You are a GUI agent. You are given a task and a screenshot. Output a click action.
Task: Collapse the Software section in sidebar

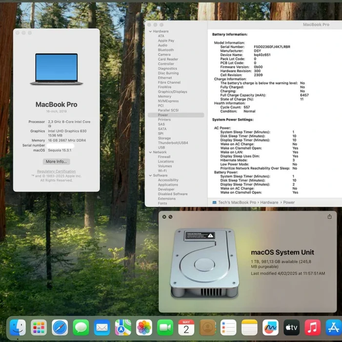150,175
